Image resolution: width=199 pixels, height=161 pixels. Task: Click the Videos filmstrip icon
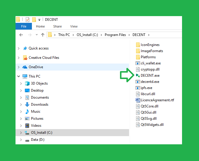point(27,126)
